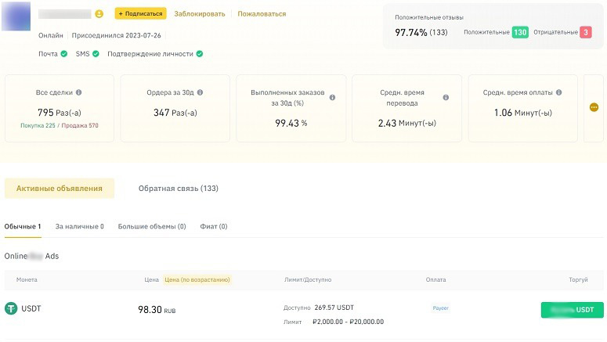Click Подтверждение личности verified checkmark
This screenshot has height=342, width=607.
200,54
